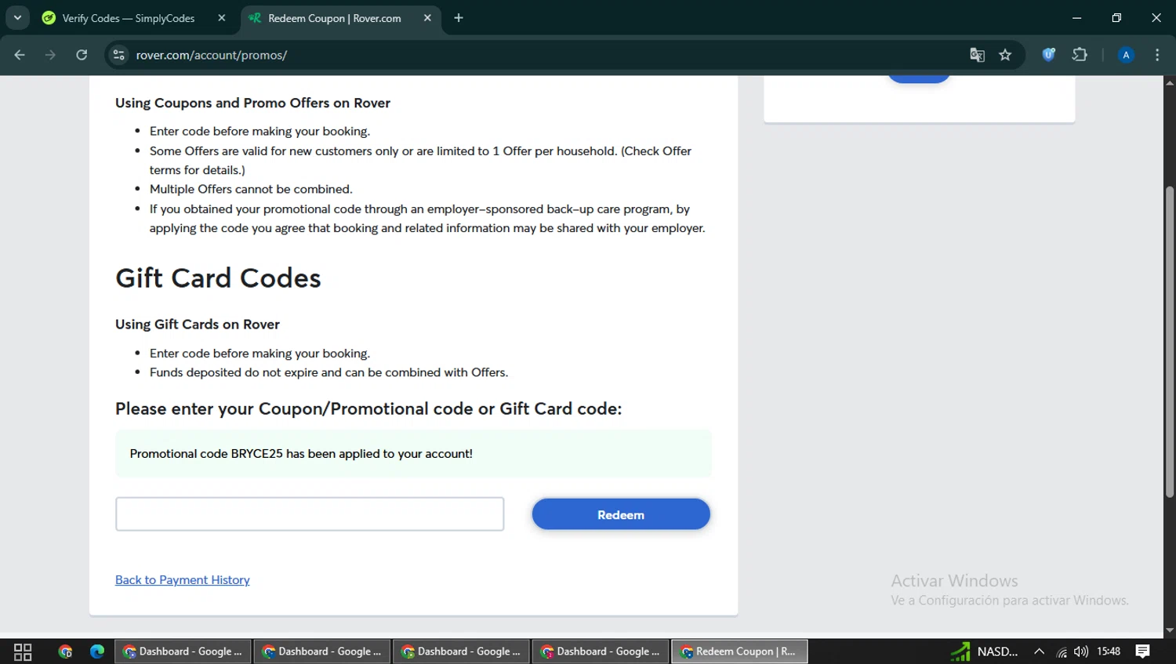Open a new browser tab

(x=459, y=18)
